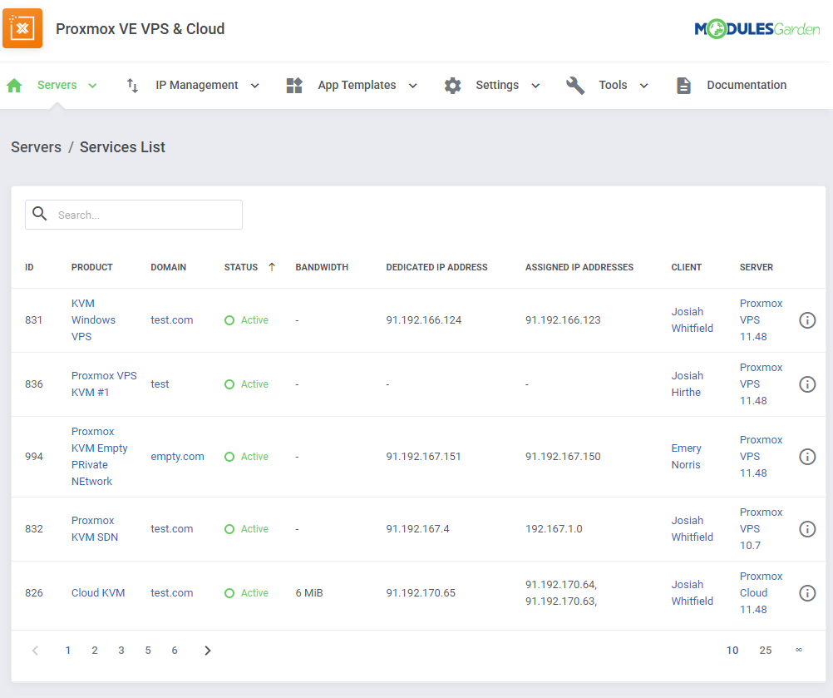Open the IP Management menu item
The width and height of the screenshot is (833, 698).
point(196,85)
